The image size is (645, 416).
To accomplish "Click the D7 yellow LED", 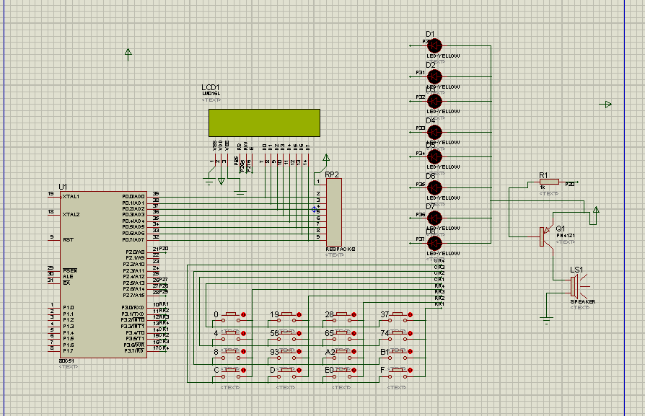I will 434,218.
